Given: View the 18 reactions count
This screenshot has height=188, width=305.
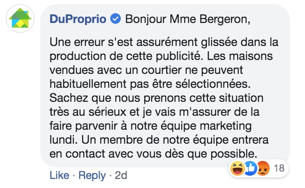Looking at the screenshot, I should coord(279,168).
